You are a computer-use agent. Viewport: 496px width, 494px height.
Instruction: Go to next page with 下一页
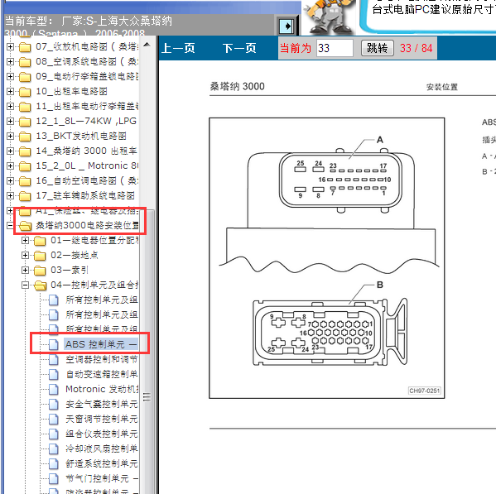(239, 48)
